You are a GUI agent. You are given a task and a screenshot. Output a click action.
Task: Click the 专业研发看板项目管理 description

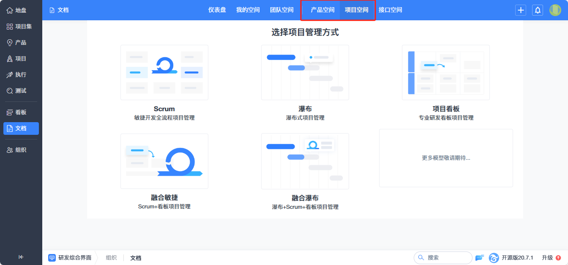[446, 118]
